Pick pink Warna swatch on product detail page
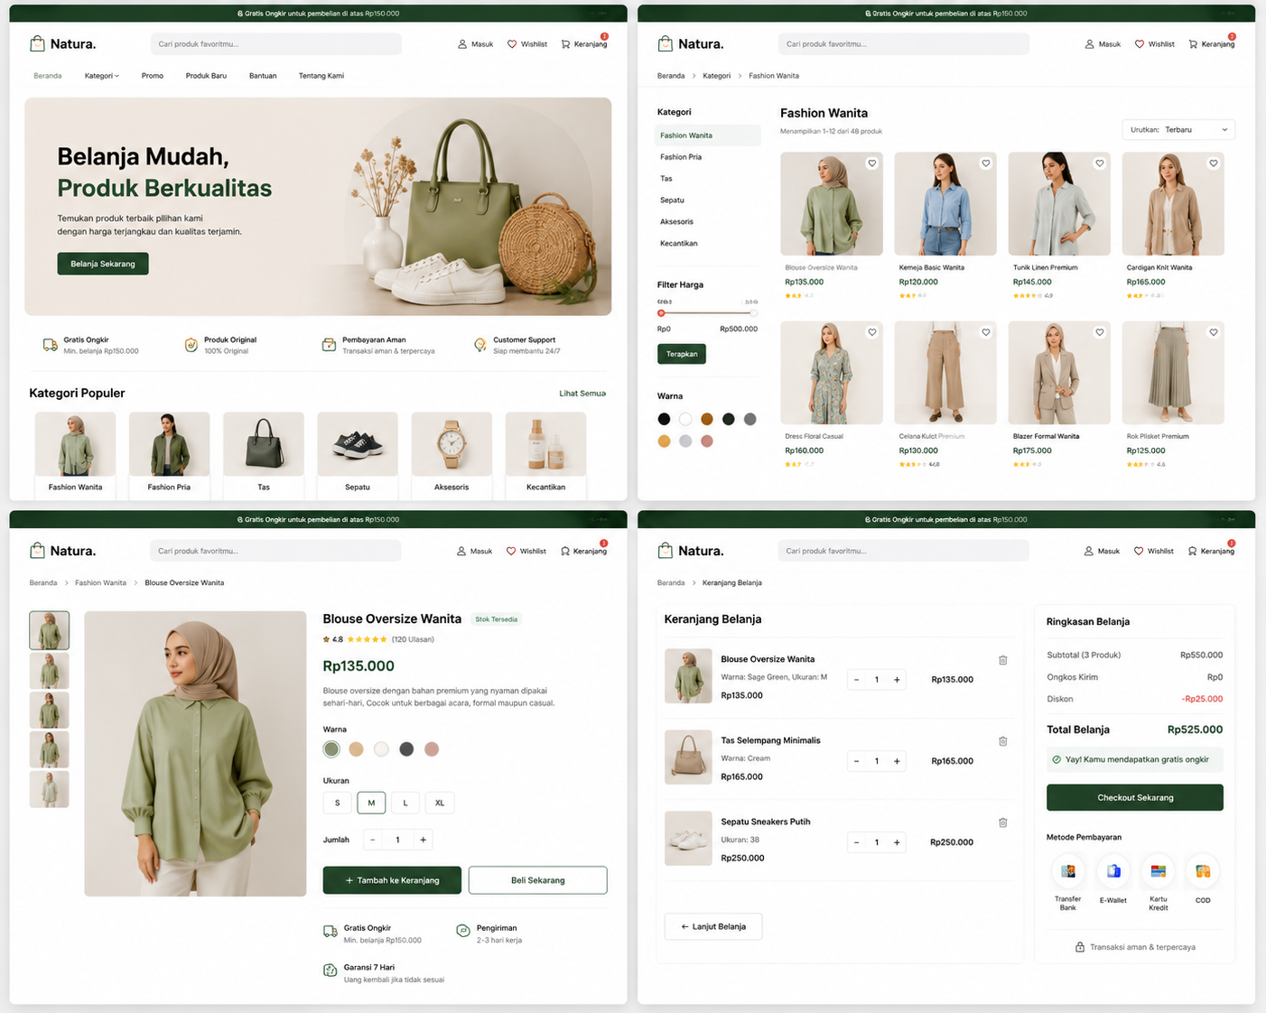This screenshot has height=1013, width=1266. (x=432, y=749)
